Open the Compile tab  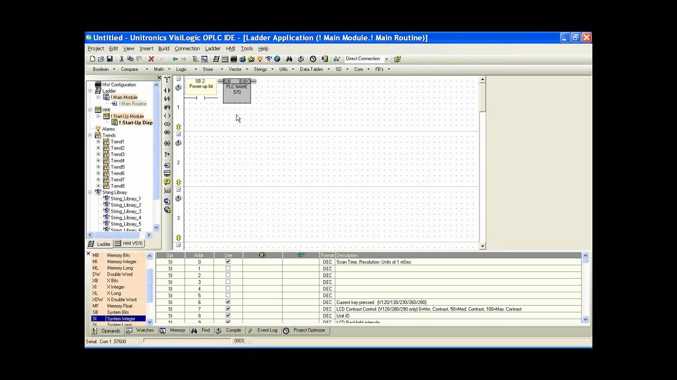pyautogui.click(x=228, y=330)
